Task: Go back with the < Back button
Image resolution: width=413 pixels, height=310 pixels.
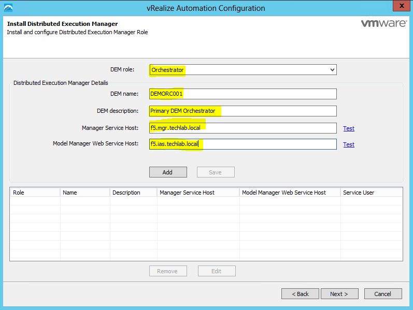Action: coord(300,293)
